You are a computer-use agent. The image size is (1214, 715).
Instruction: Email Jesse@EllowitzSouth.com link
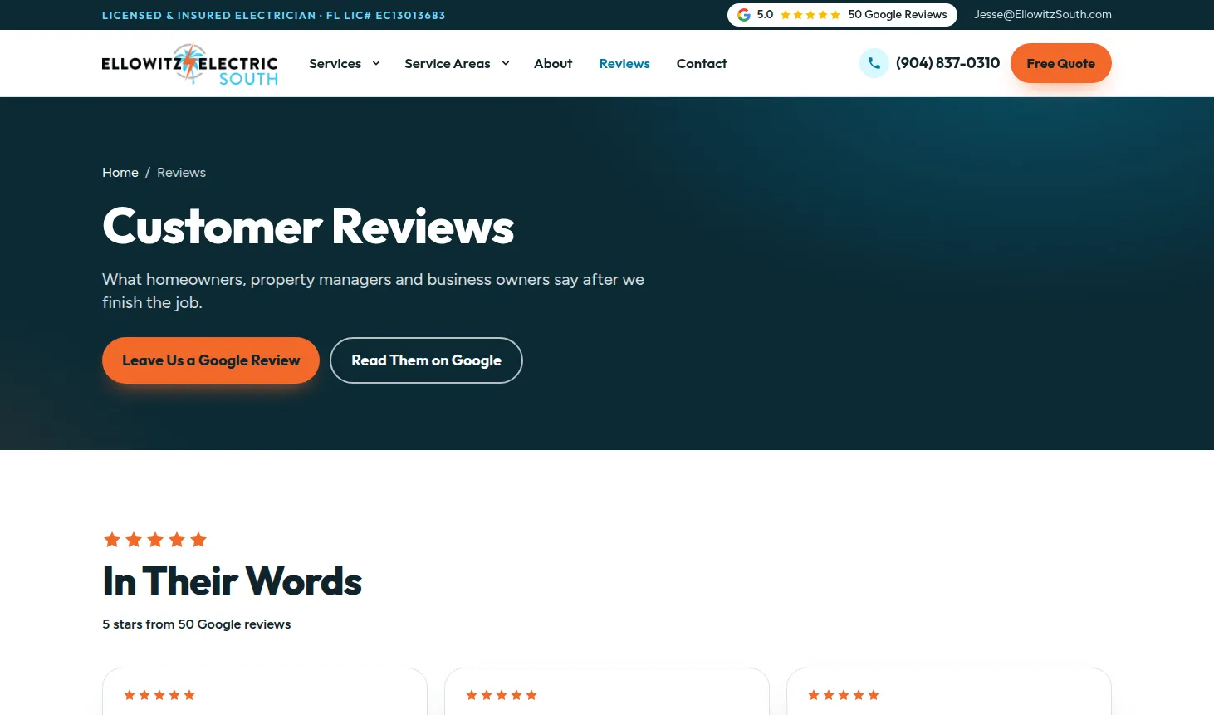point(1043,14)
